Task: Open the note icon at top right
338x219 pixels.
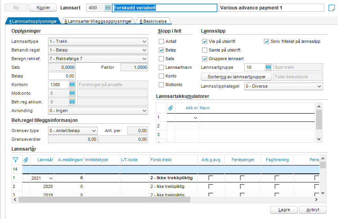Action: tap(332, 8)
